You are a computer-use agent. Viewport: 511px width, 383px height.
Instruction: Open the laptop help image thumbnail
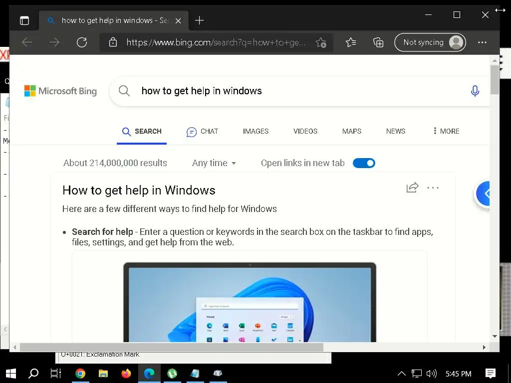(250, 302)
